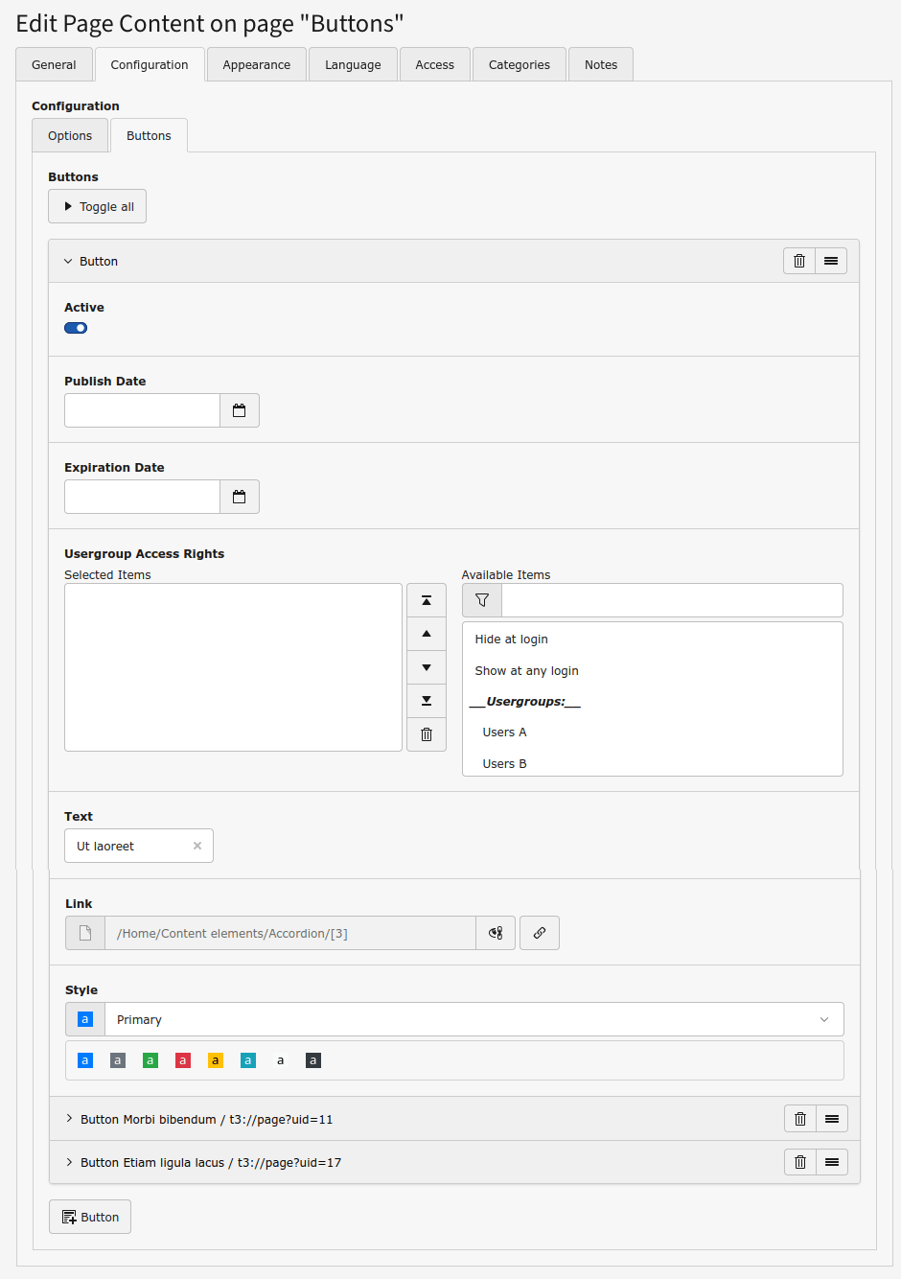Toggle all button records
Image resolution: width=901 pixels, height=1279 pixels.
click(98, 206)
